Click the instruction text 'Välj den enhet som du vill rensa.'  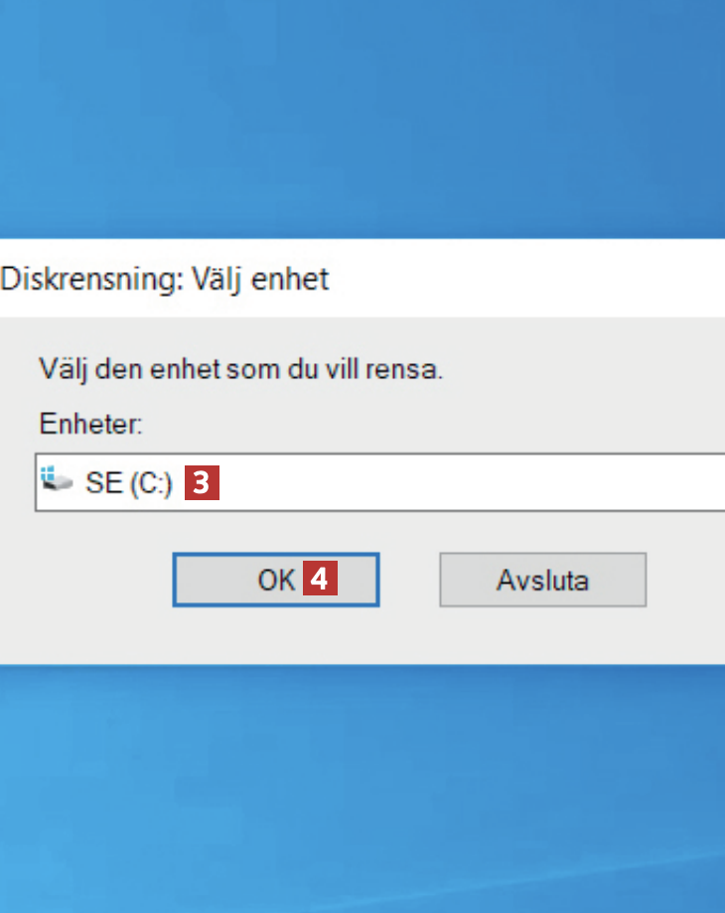tap(240, 371)
